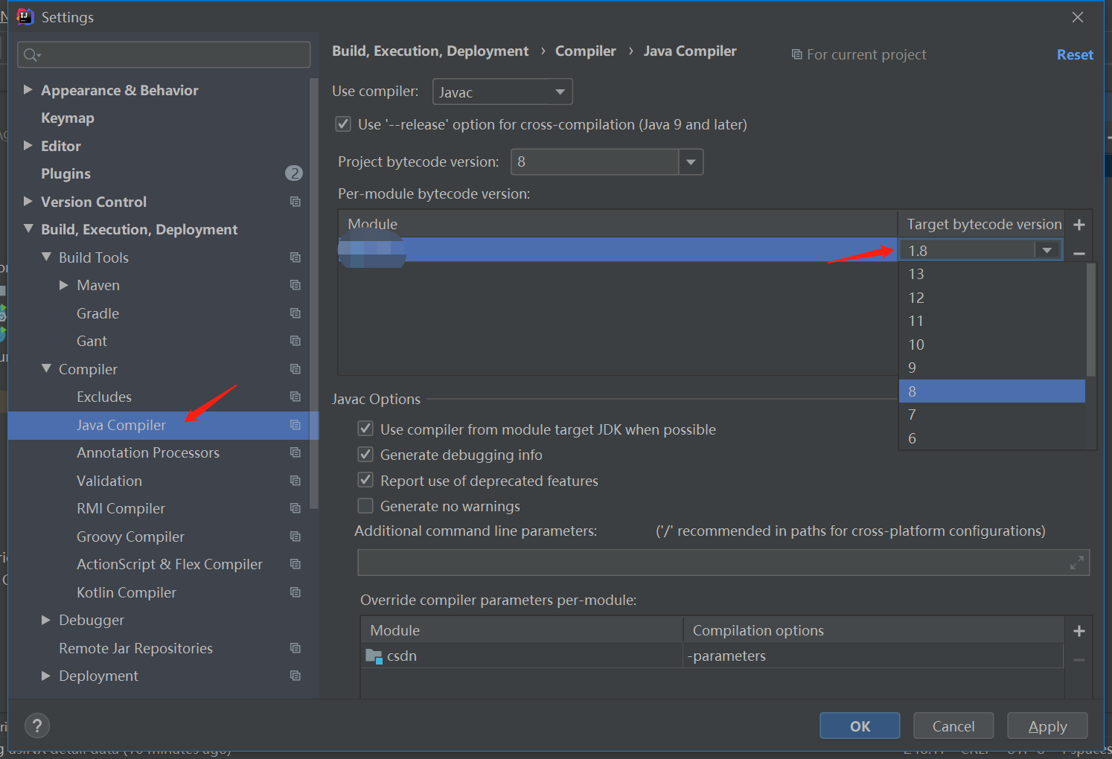This screenshot has height=759, width=1112.
Task: Collapse the Build Tools node
Action: tap(46, 257)
